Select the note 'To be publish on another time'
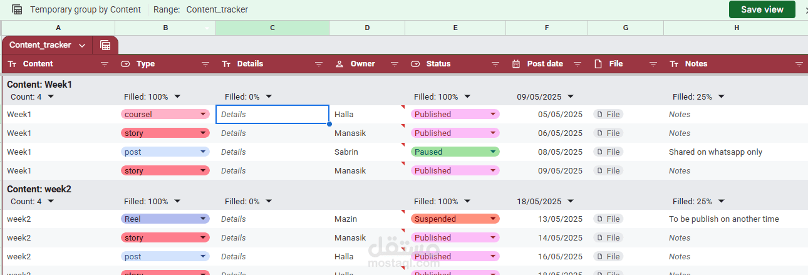 tap(724, 219)
